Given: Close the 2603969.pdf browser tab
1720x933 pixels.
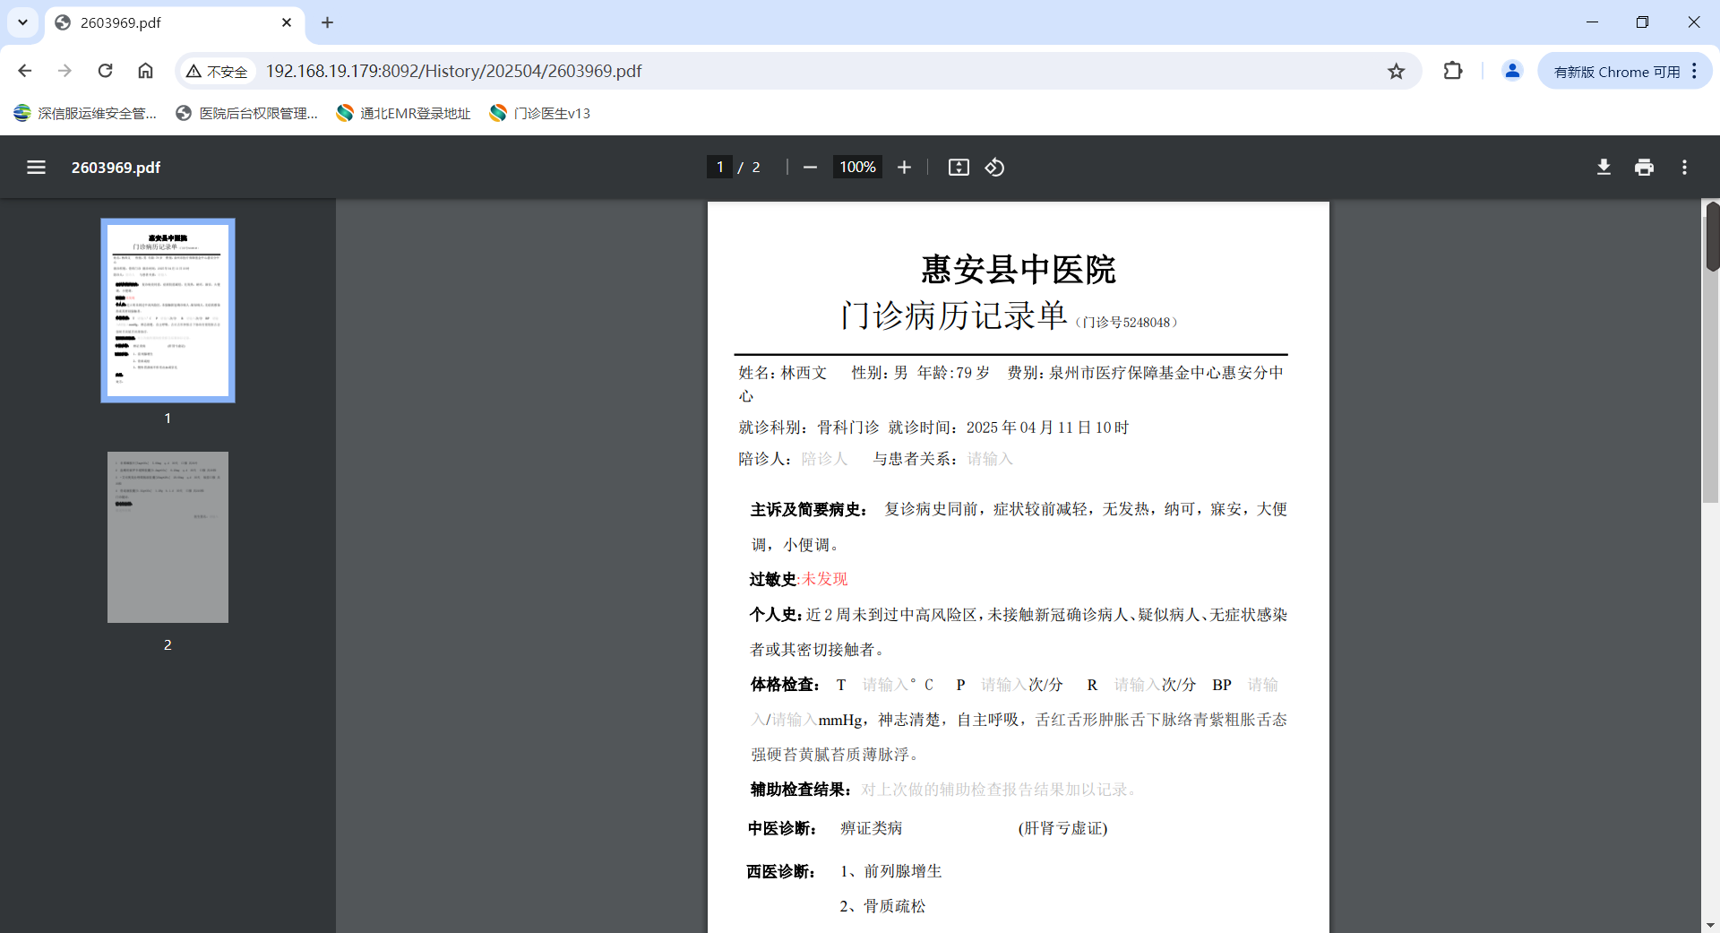Looking at the screenshot, I should point(287,22).
